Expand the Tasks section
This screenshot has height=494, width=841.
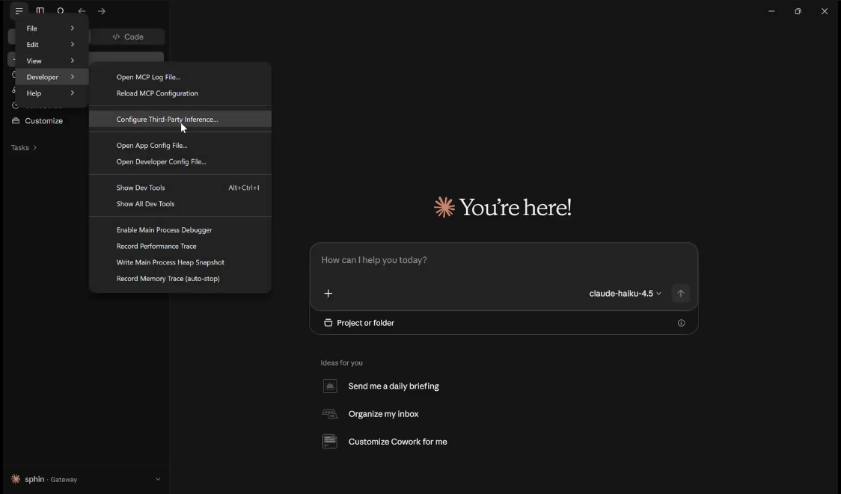pyautogui.click(x=24, y=147)
